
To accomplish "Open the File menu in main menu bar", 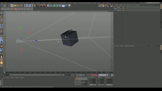I will pyautogui.click(x=2, y=3).
